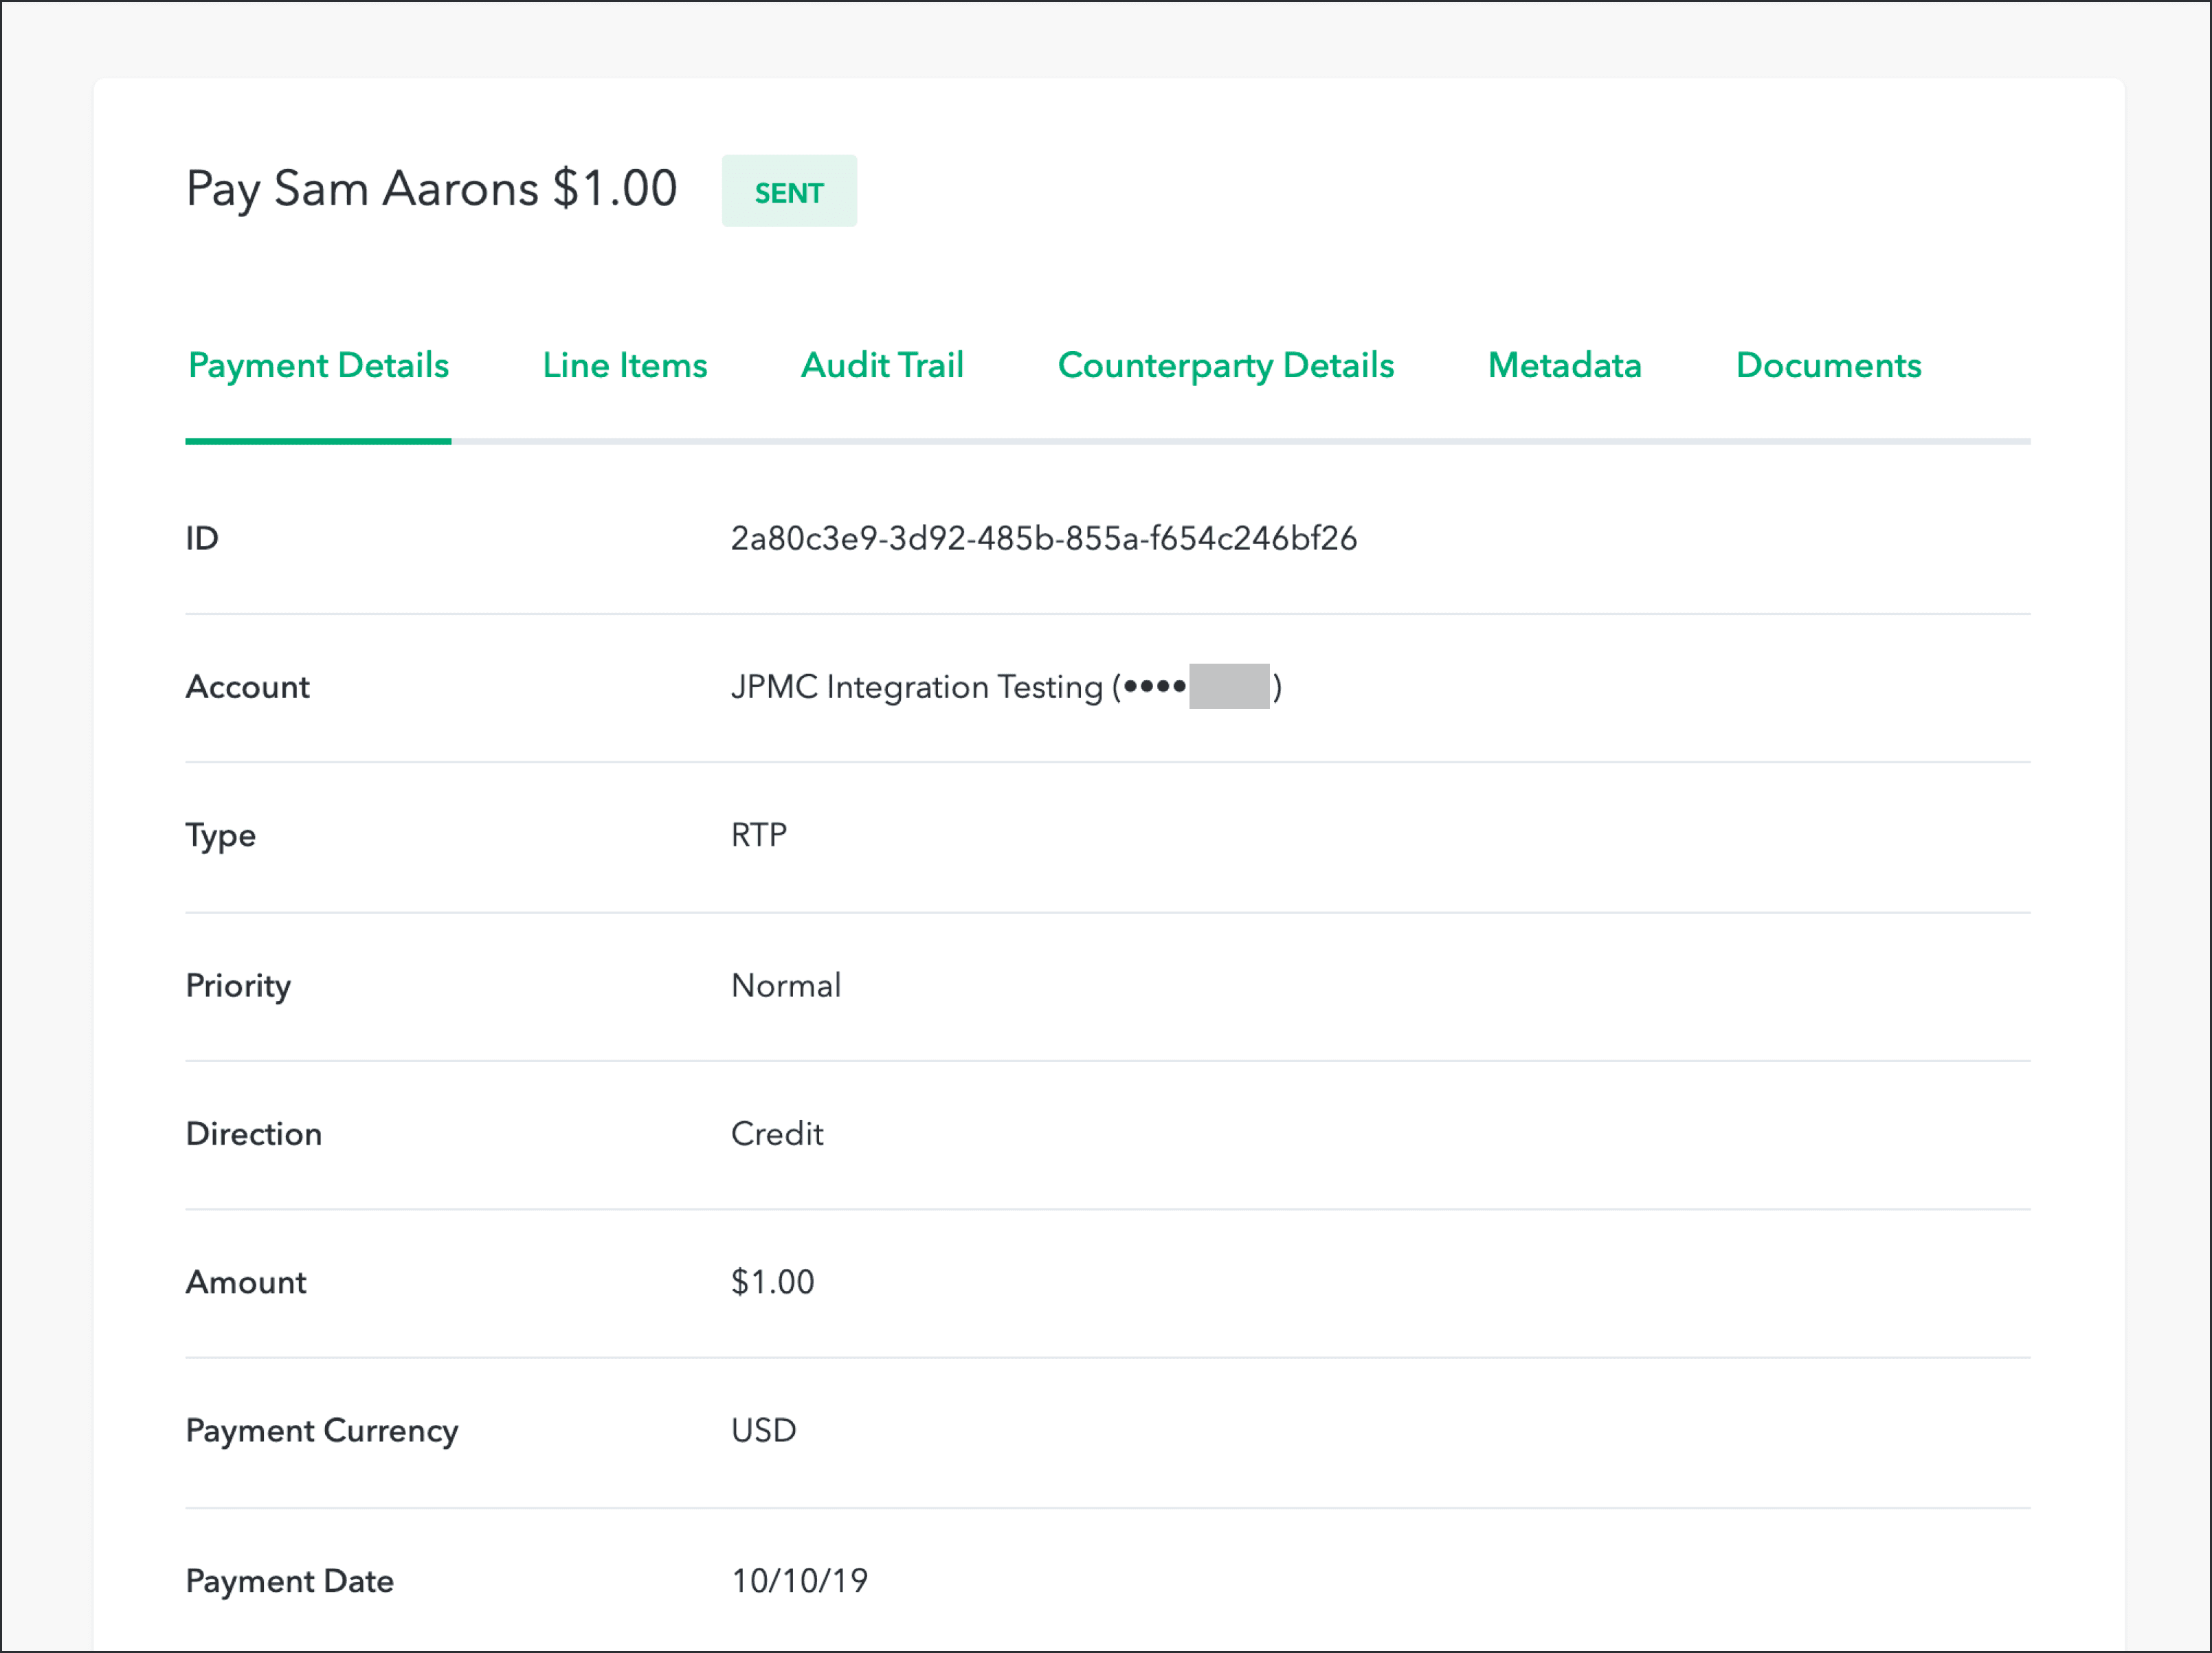Click the Normal priority value
Screen dimensions: 2212x1653
pos(786,986)
